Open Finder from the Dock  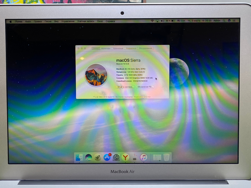click(80, 157)
